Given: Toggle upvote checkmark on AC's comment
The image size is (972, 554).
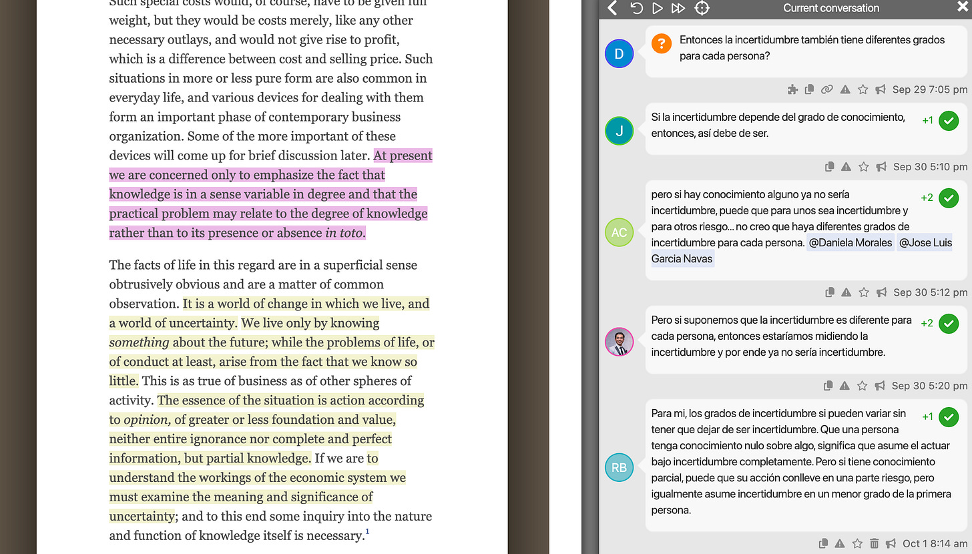Looking at the screenshot, I should [x=949, y=198].
